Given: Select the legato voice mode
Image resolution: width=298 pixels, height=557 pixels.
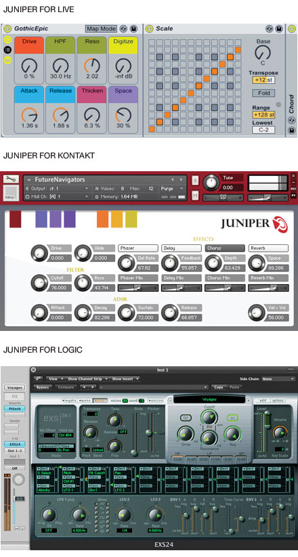Looking at the screenshot, I should (69, 401).
